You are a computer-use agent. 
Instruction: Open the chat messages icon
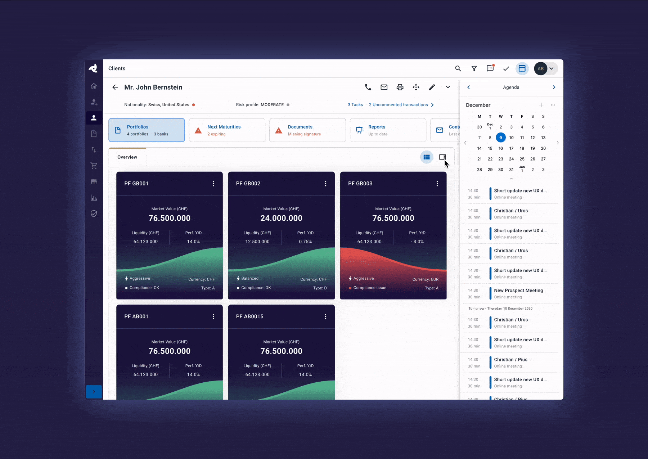coord(490,68)
